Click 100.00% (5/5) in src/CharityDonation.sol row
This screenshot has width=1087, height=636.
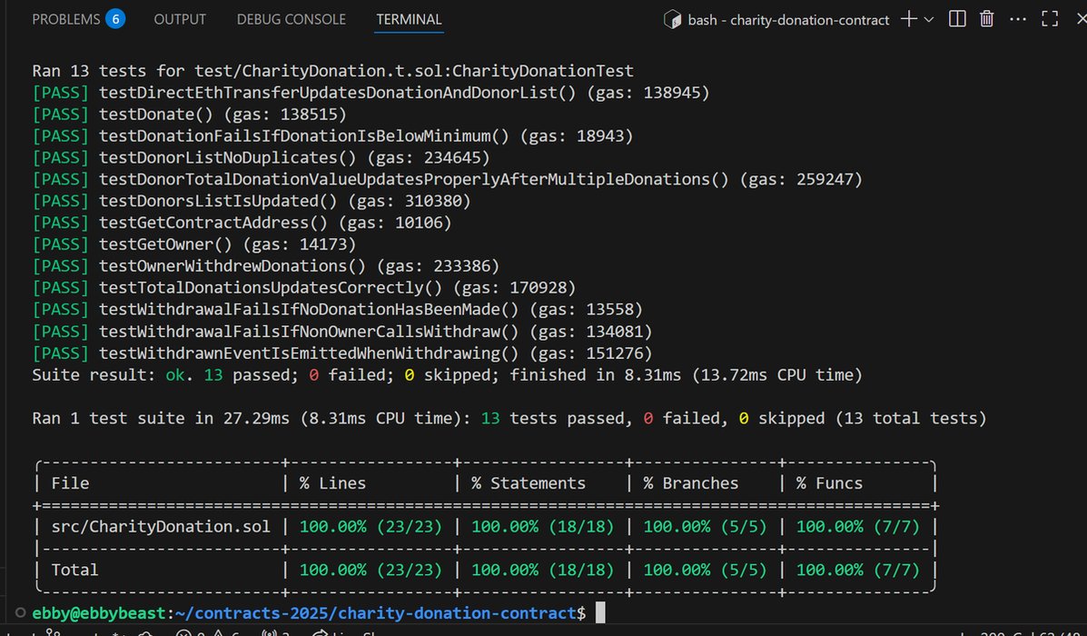click(705, 526)
